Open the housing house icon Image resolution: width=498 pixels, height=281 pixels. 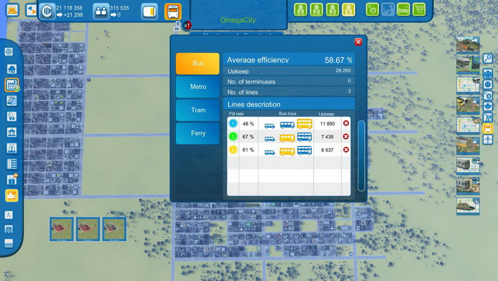tap(12, 69)
